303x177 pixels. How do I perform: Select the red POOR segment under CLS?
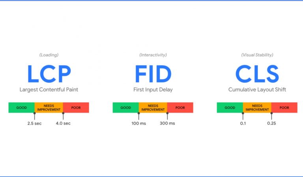click(284, 108)
